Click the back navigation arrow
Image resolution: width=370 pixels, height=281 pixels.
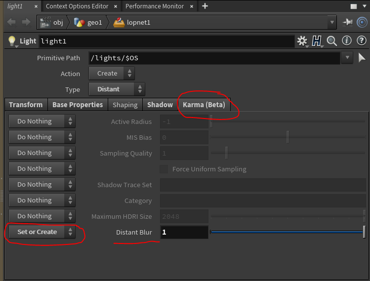click(11, 23)
